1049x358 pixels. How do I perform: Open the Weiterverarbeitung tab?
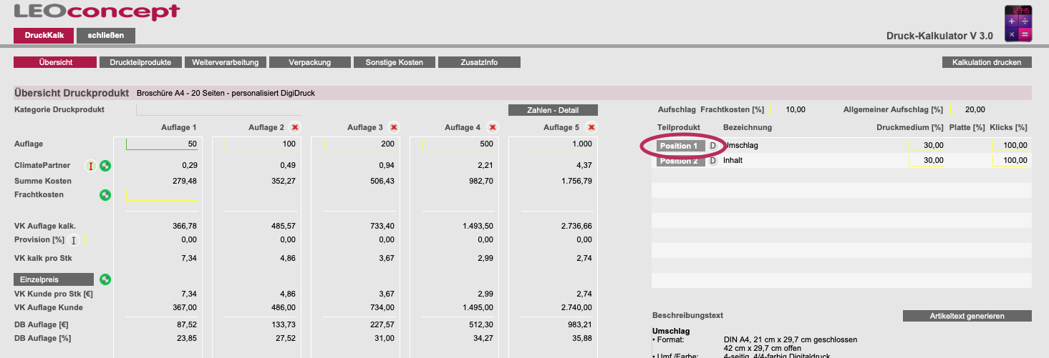(225, 62)
